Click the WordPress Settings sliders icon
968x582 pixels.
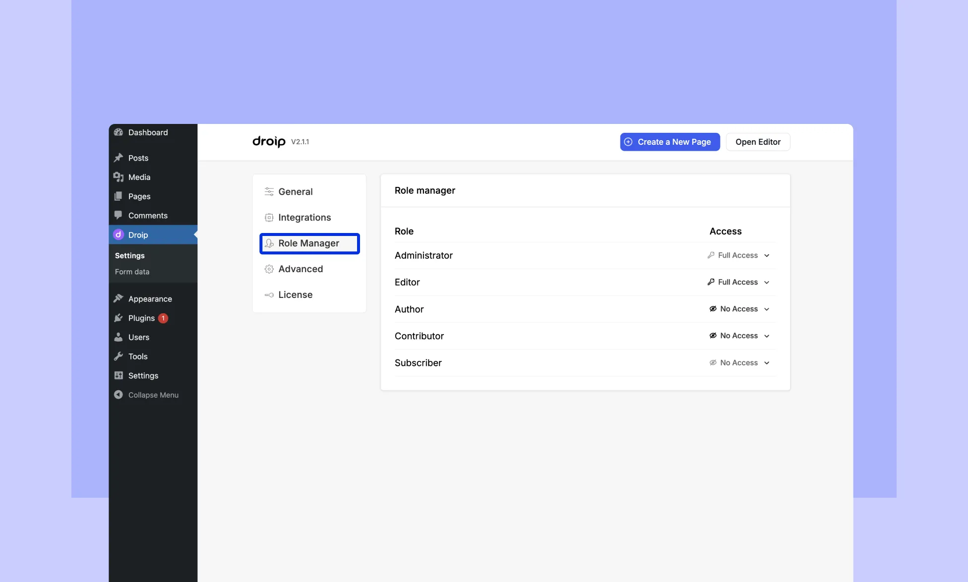[118, 375]
